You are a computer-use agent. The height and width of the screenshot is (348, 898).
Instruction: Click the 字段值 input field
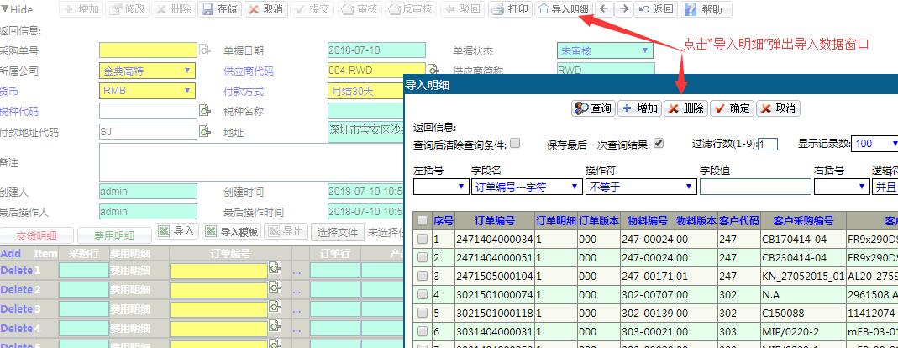(x=755, y=187)
